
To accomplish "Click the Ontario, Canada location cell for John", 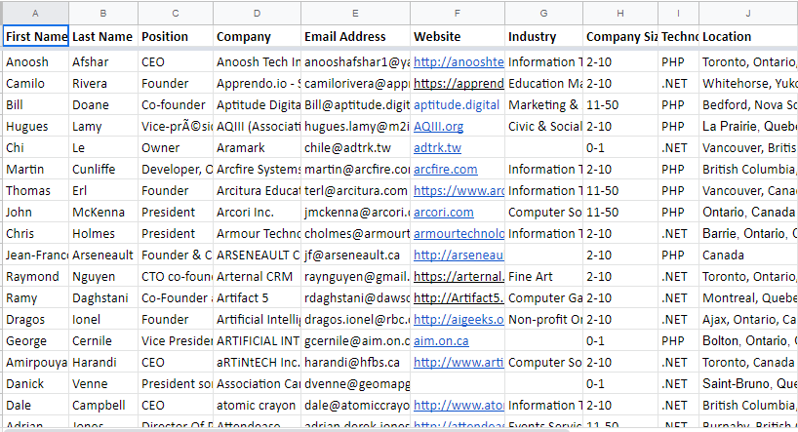I will [748, 213].
